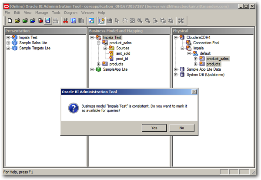This screenshot has height=180, width=261.
Task: Collapse the product_sales logical table
Action: pos(99,43)
